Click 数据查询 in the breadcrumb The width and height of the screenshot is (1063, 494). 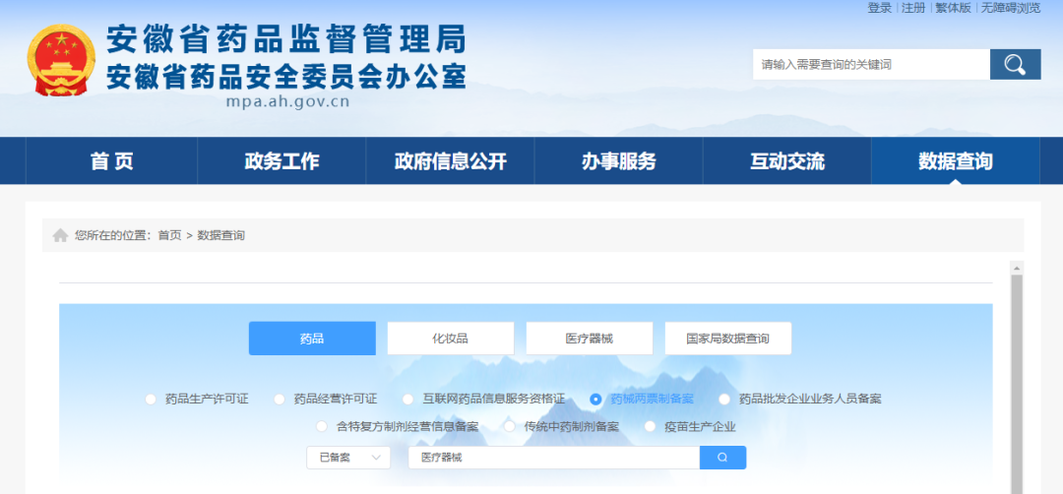coord(221,236)
